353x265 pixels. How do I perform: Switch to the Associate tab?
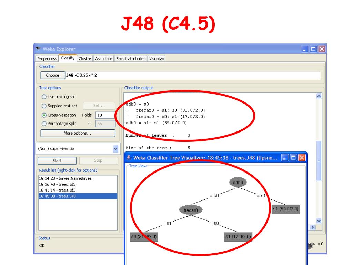point(103,59)
